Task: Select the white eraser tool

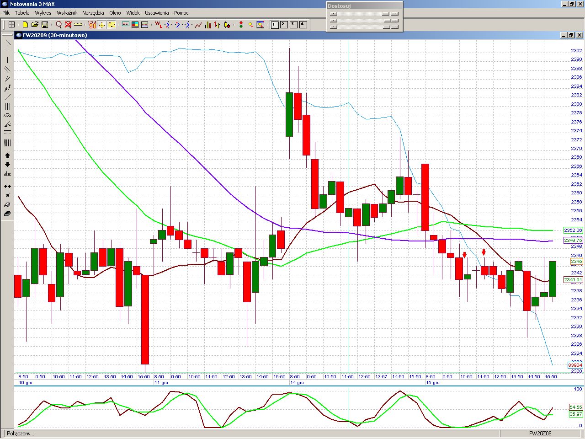Action: [7, 205]
